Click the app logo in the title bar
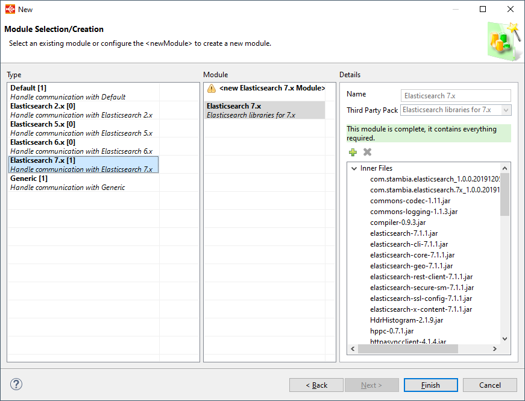 10,9
